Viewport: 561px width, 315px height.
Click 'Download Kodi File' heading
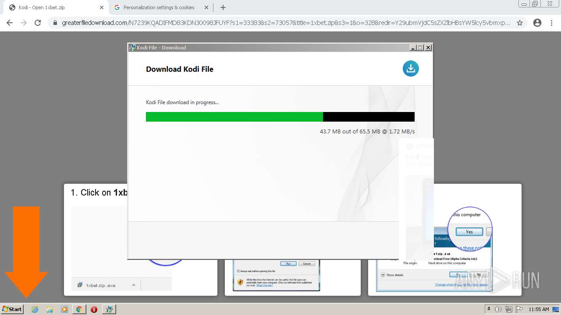tap(180, 69)
